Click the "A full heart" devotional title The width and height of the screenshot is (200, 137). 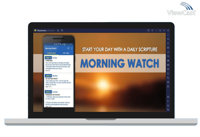[x=49, y=61]
